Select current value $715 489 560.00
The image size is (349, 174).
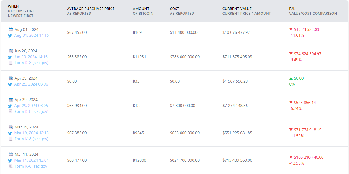[237, 160]
